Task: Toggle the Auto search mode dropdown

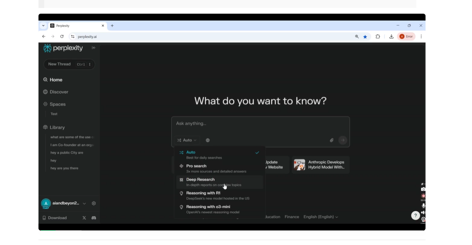Action: point(187,140)
